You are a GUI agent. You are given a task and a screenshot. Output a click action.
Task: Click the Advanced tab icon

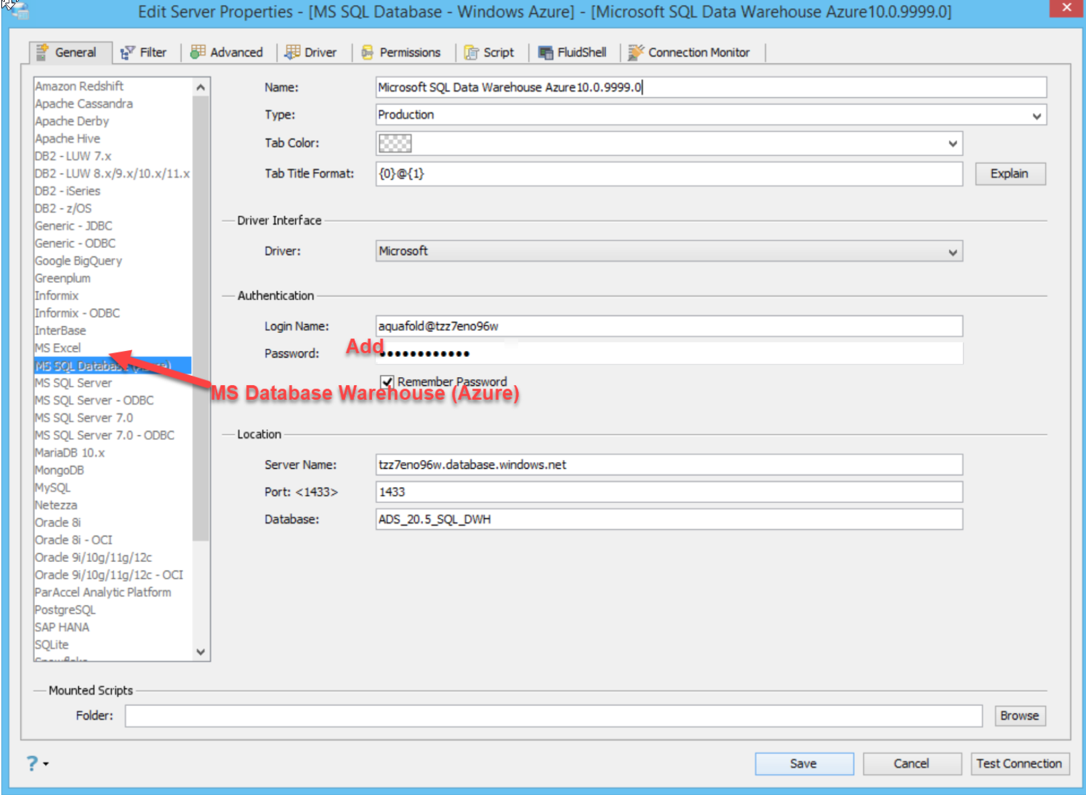(x=198, y=52)
